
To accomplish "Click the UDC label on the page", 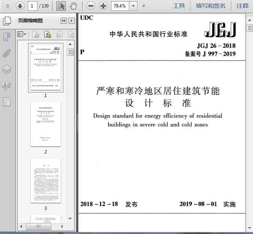I will pyautogui.click(x=87, y=18).
